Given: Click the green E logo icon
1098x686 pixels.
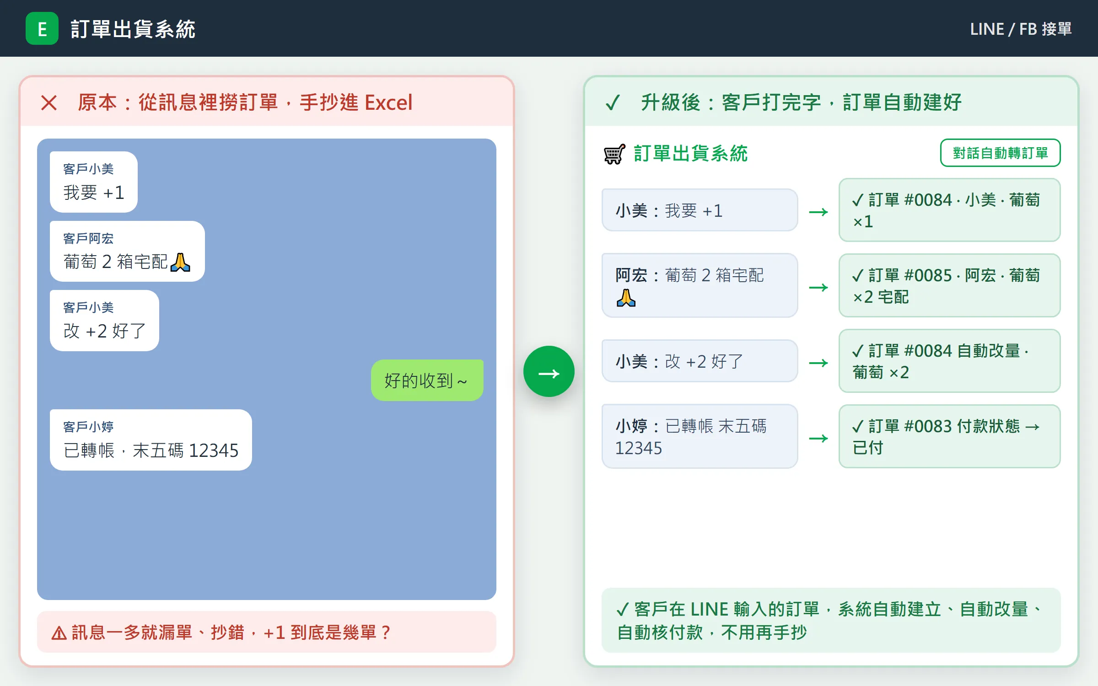Looking at the screenshot, I should tap(42, 28).
